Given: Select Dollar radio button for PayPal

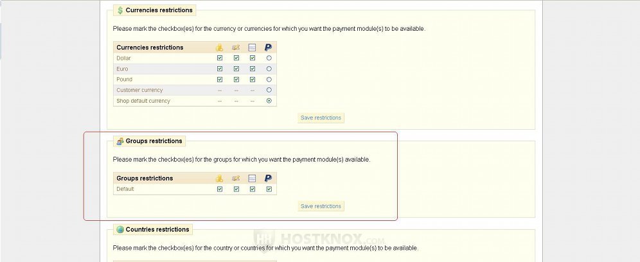Looking at the screenshot, I should (269, 58).
